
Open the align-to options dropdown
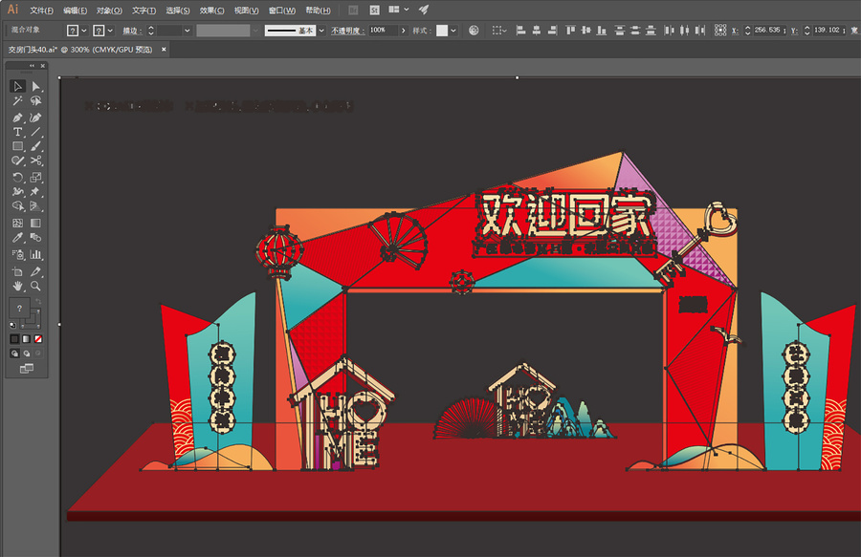499,31
